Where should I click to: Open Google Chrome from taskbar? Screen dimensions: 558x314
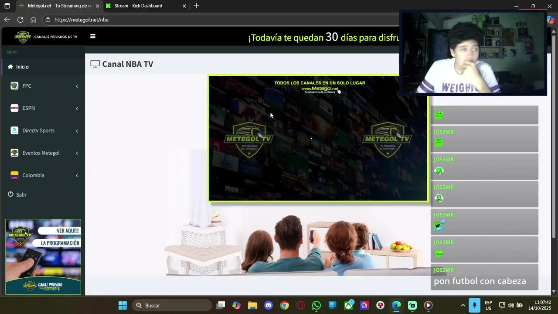click(284, 305)
